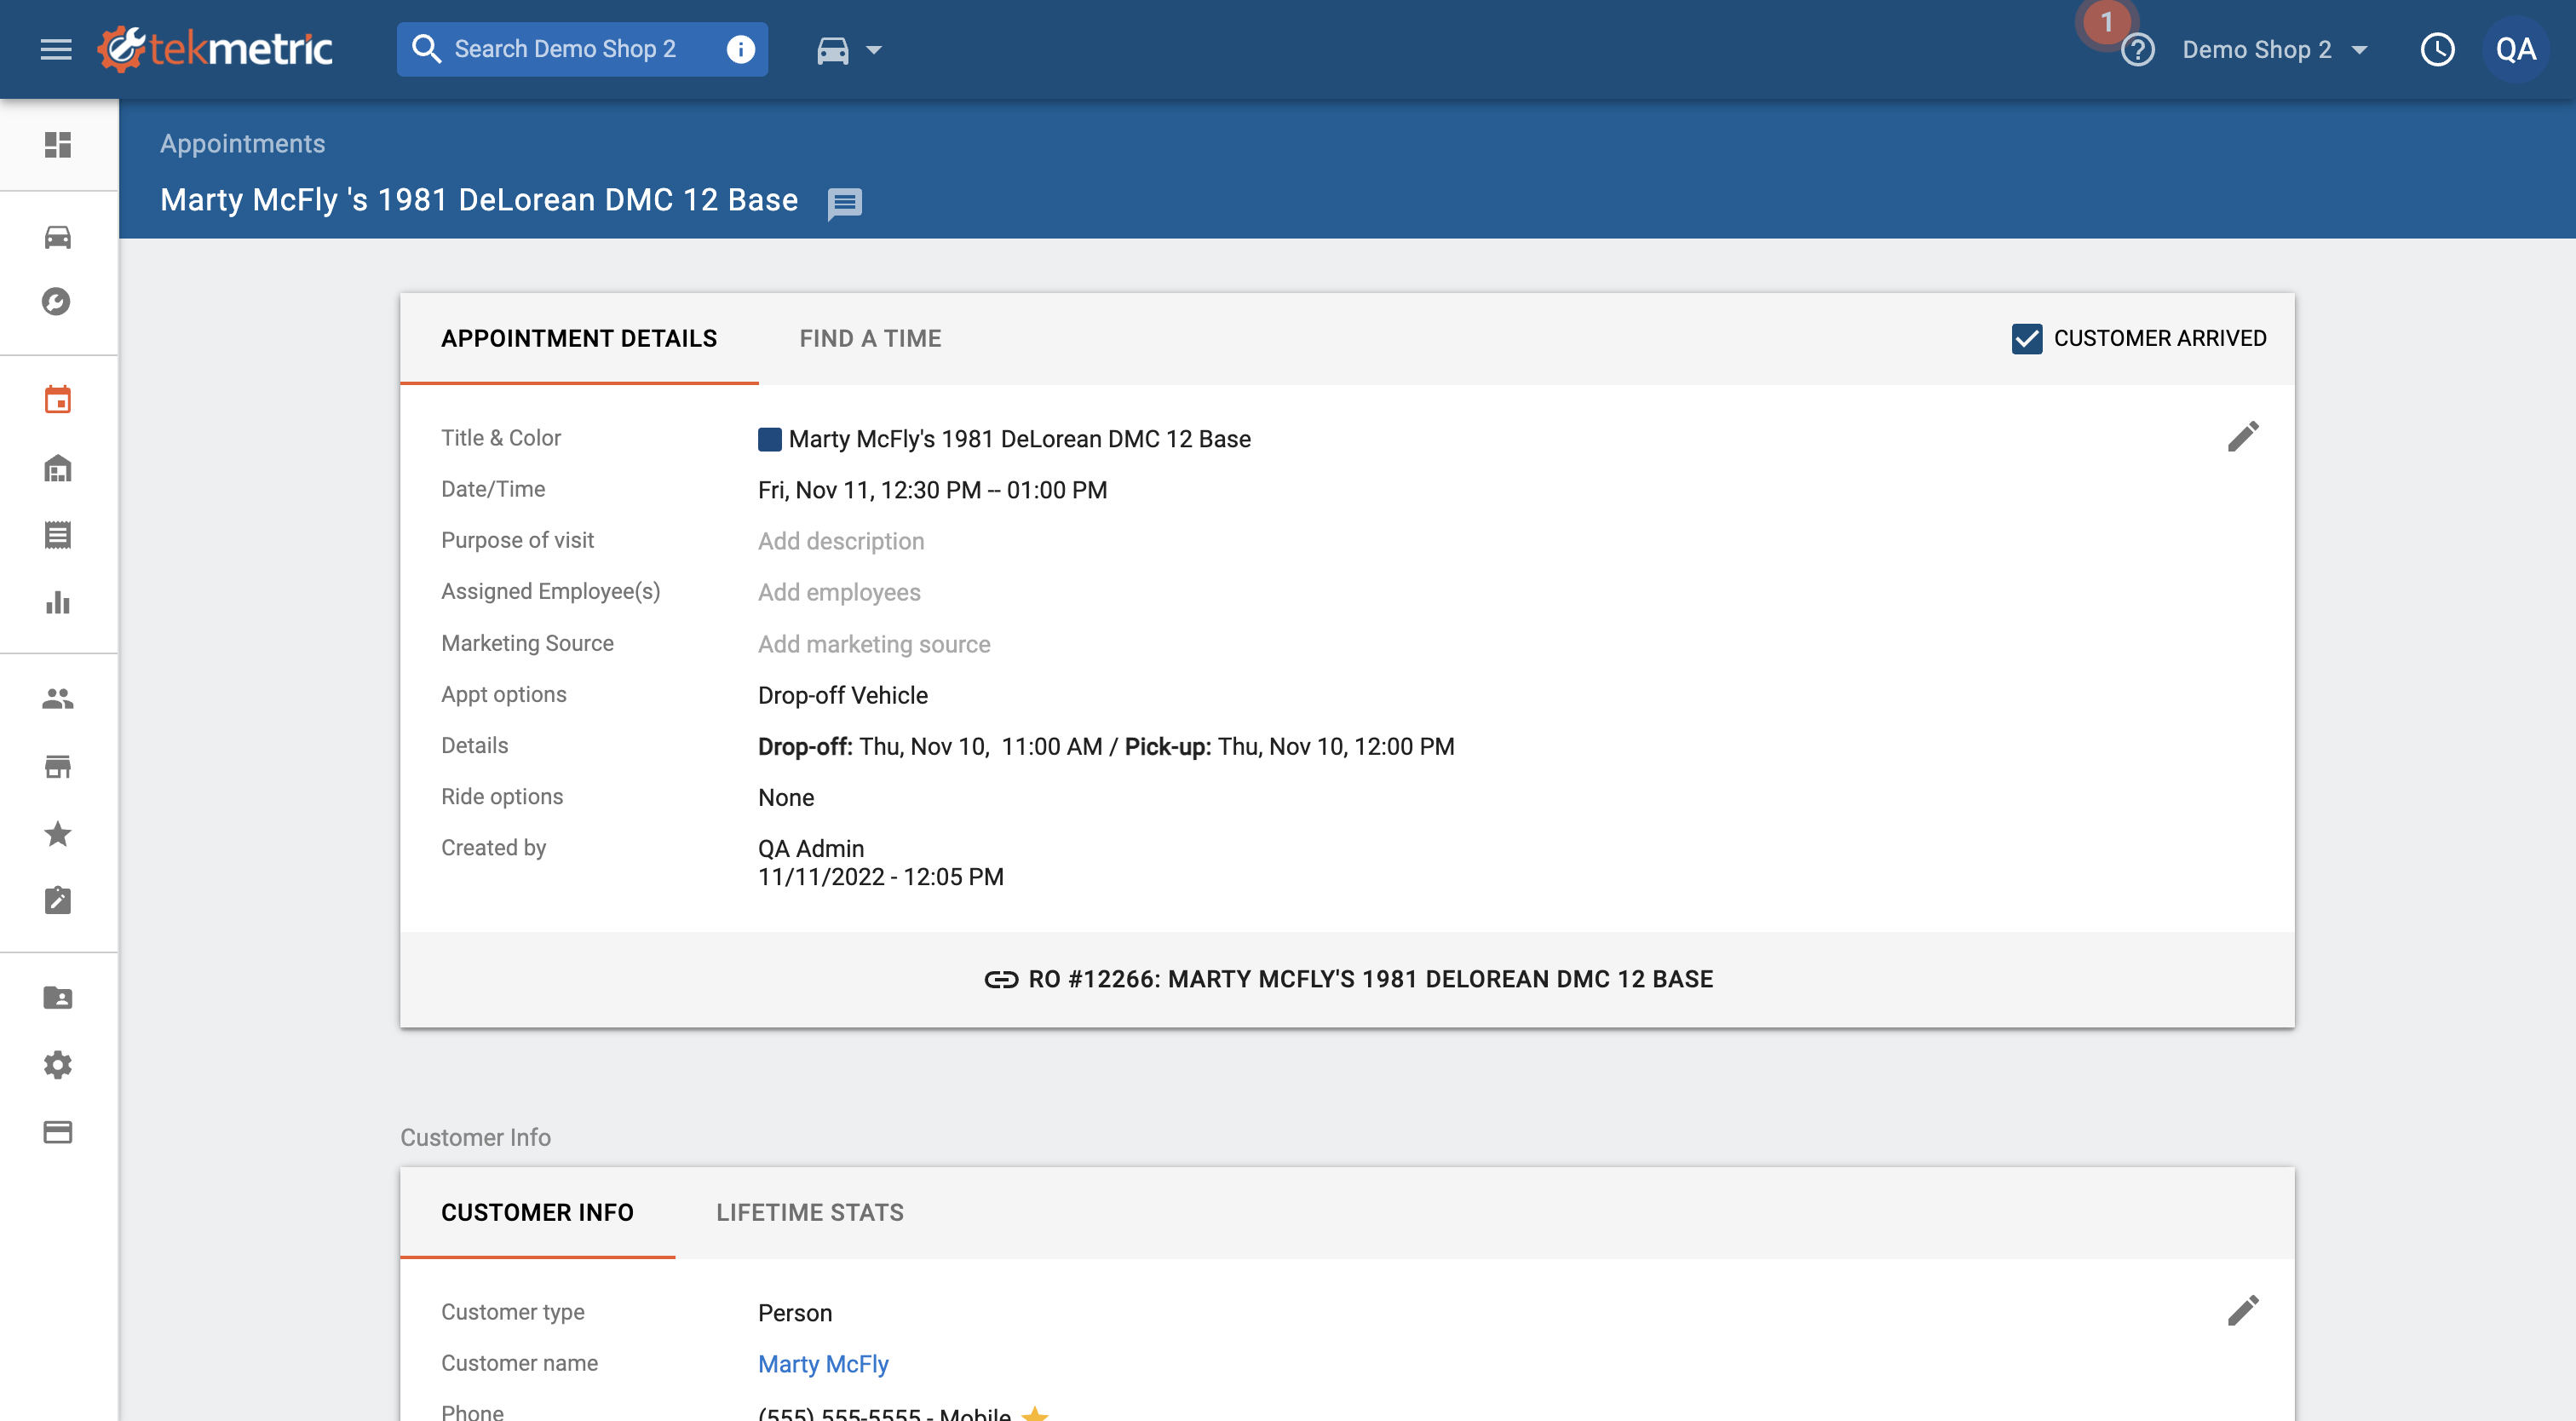Open the shop building sidebar icon
Viewport: 2576px width, 1421px height.
pos(58,468)
